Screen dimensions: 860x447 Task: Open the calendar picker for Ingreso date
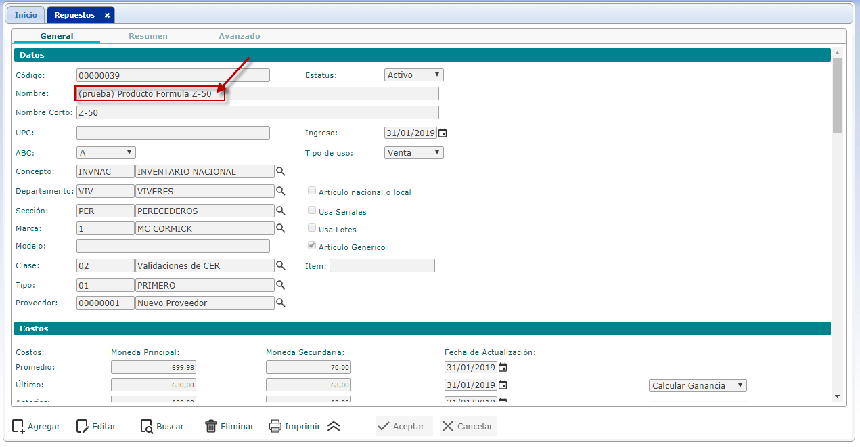pyautogui.click(x=443, y=133)
